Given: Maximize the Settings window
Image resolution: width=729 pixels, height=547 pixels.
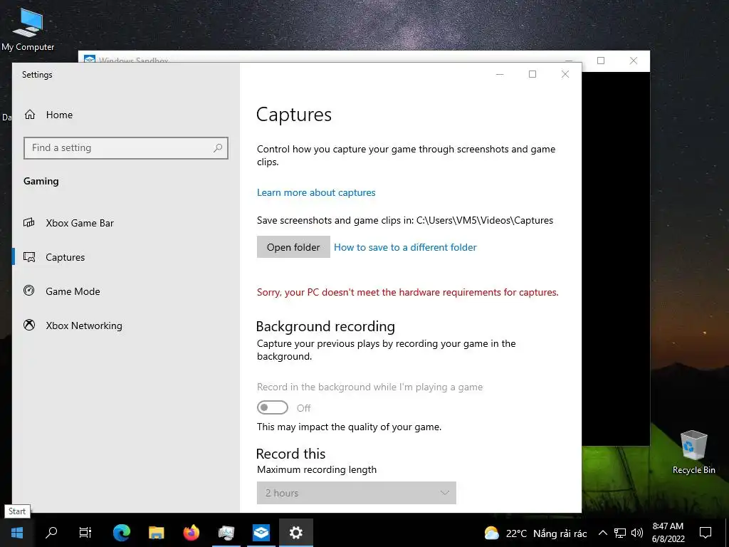Looking at the screenshot, I should point(533,74).
